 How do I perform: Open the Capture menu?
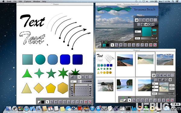pyautogui.click(x=27, y=2)
